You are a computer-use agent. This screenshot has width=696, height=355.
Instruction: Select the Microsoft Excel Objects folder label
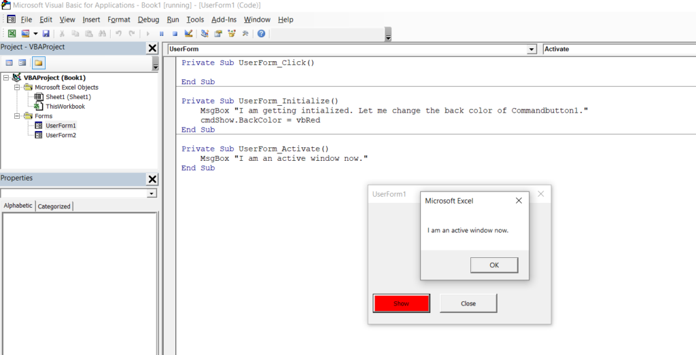pyautogui.click(x=67, y=88)
